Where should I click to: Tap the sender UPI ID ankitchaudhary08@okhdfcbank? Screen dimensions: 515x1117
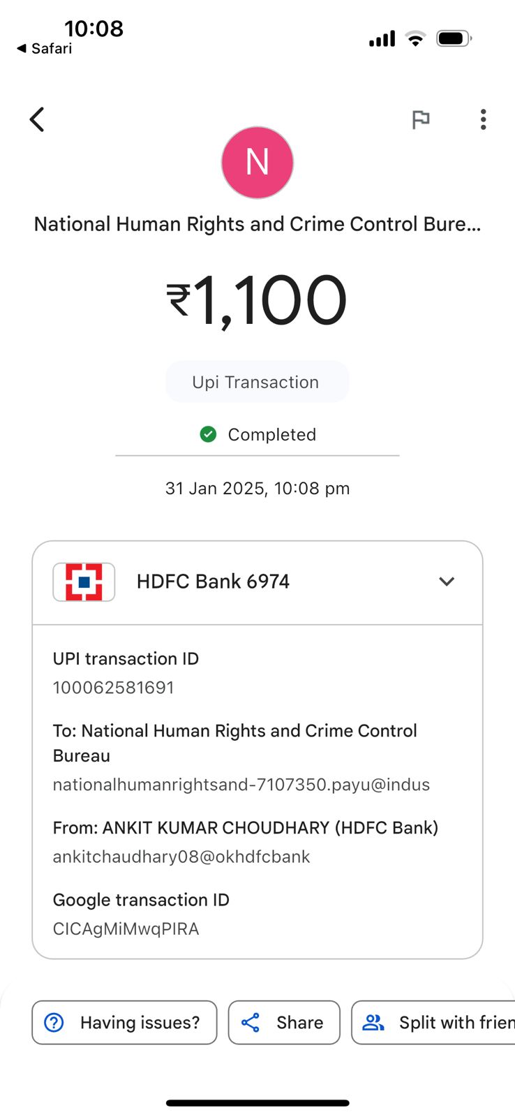(x=181, y=857)
